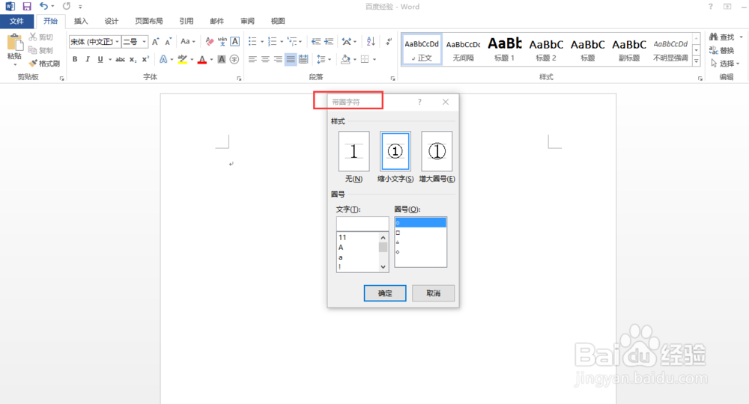
Task: Apply superscript formatting
Action: (145, 59)
